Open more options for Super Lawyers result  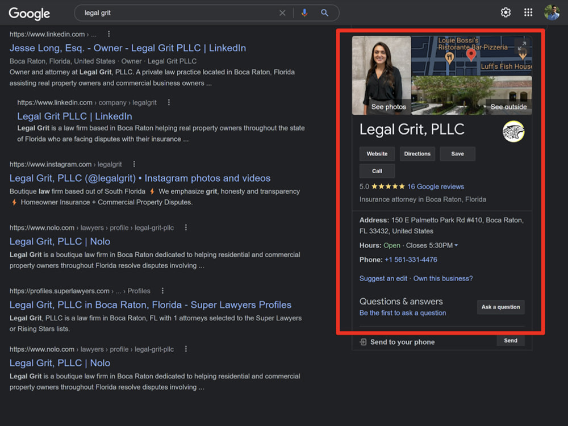pos(162,290)
